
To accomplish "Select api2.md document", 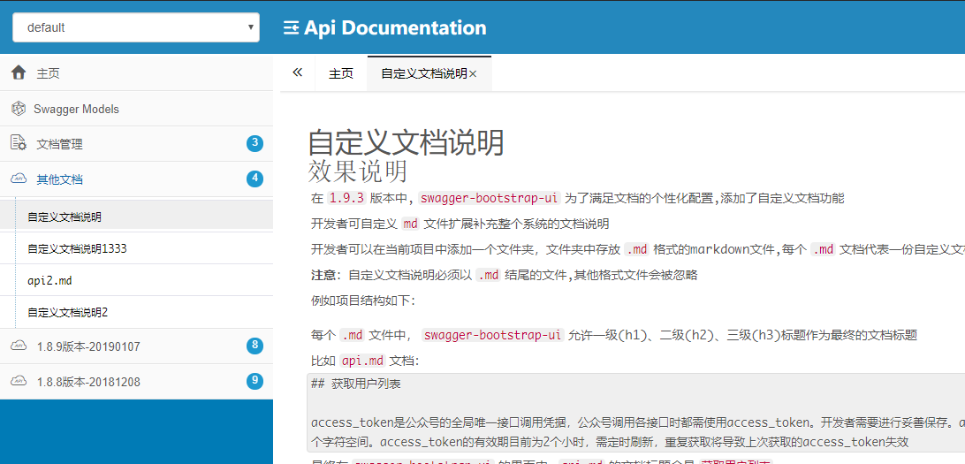I will (x=136, y=281).
